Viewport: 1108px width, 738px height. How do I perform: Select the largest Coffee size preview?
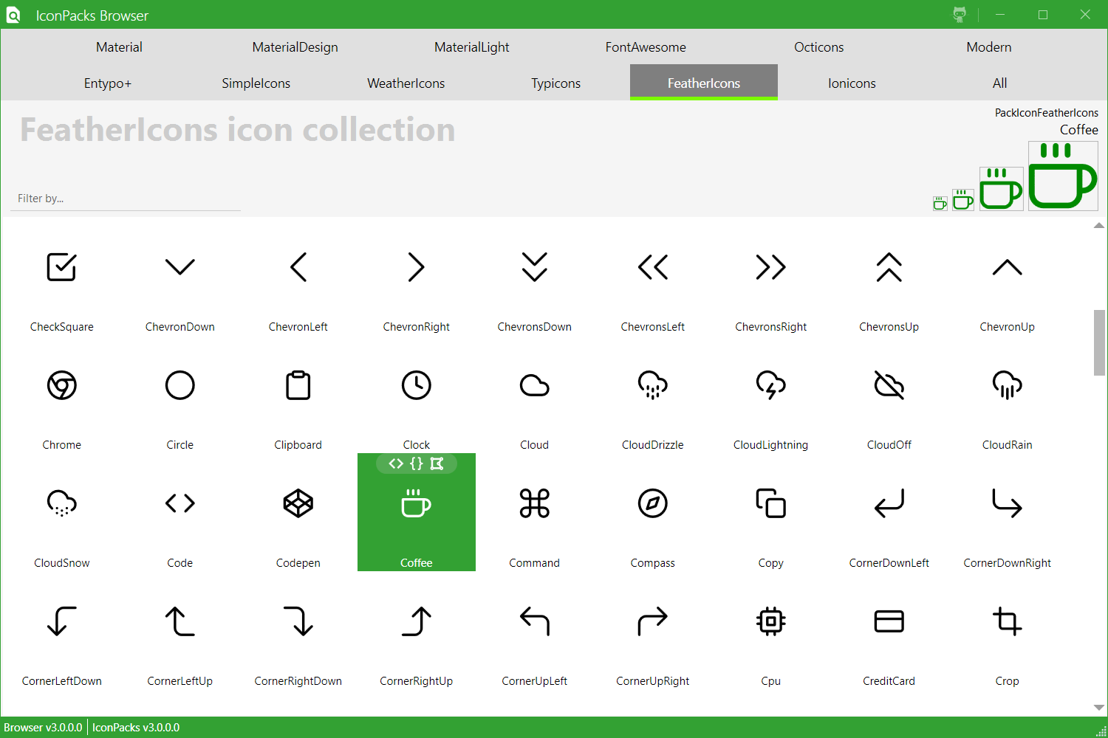click(x=1063, y=176)
